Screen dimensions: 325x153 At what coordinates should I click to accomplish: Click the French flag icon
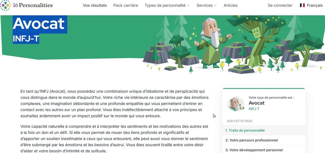click(302, 5)
